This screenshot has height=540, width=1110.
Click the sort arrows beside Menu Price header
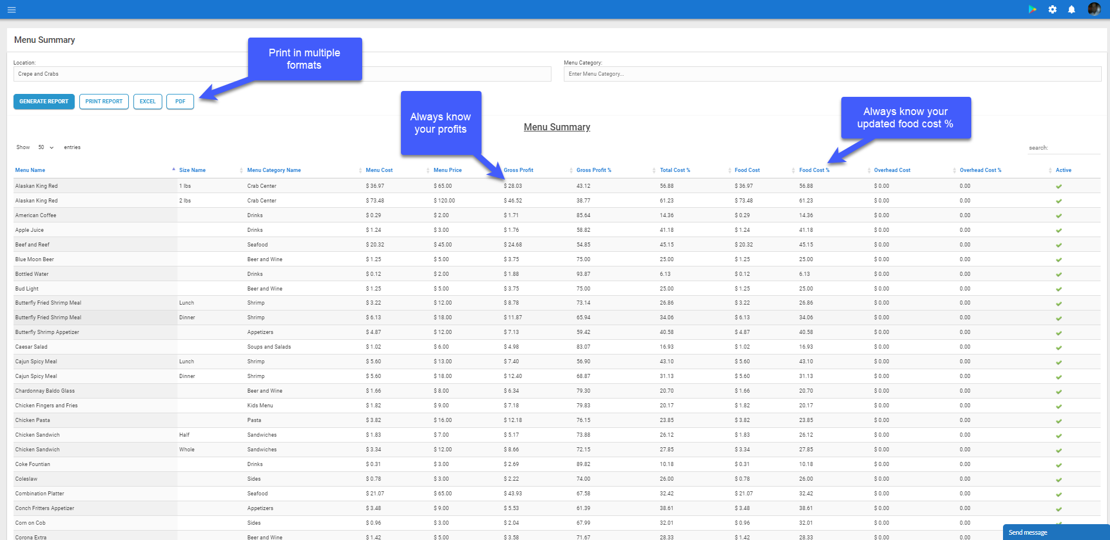click(x=427, y=170)
